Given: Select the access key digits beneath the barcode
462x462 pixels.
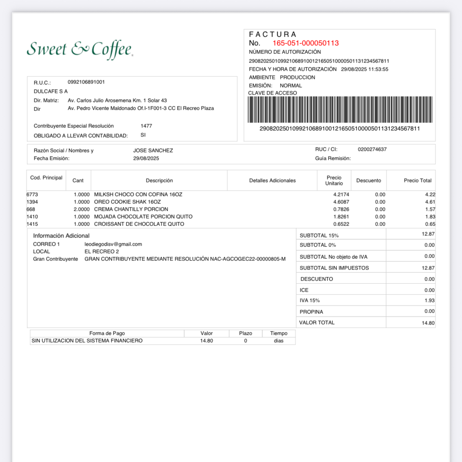Looking at the screenshot, I should point(340,129).
